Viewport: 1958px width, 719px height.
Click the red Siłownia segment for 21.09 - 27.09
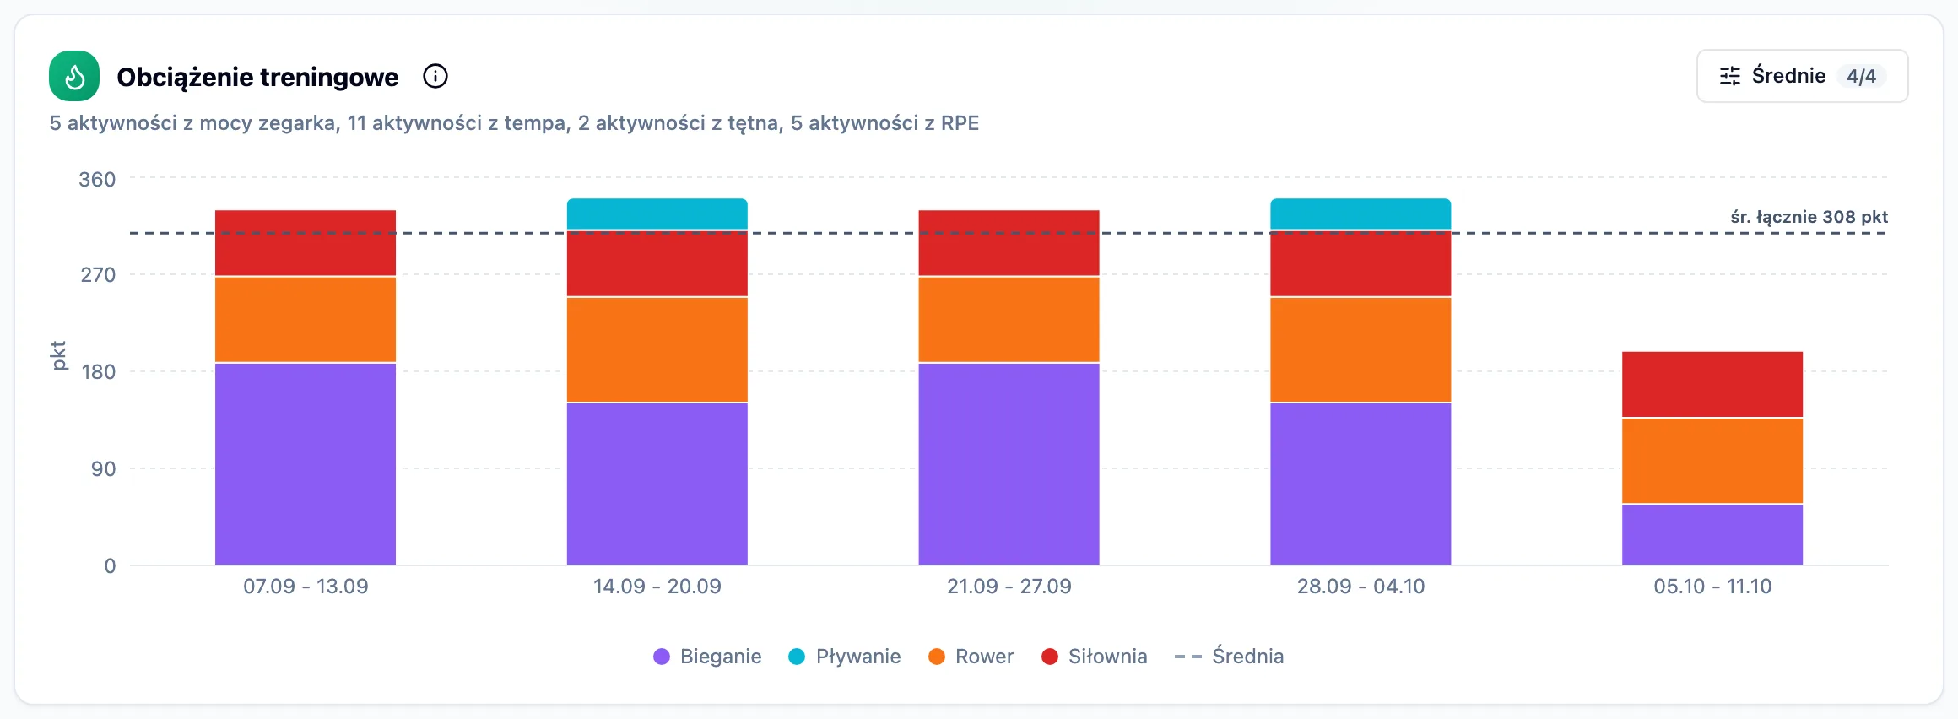click(1009, 243)
